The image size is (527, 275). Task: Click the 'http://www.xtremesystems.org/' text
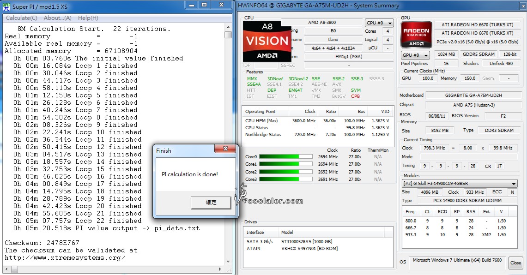click(65, 258)
